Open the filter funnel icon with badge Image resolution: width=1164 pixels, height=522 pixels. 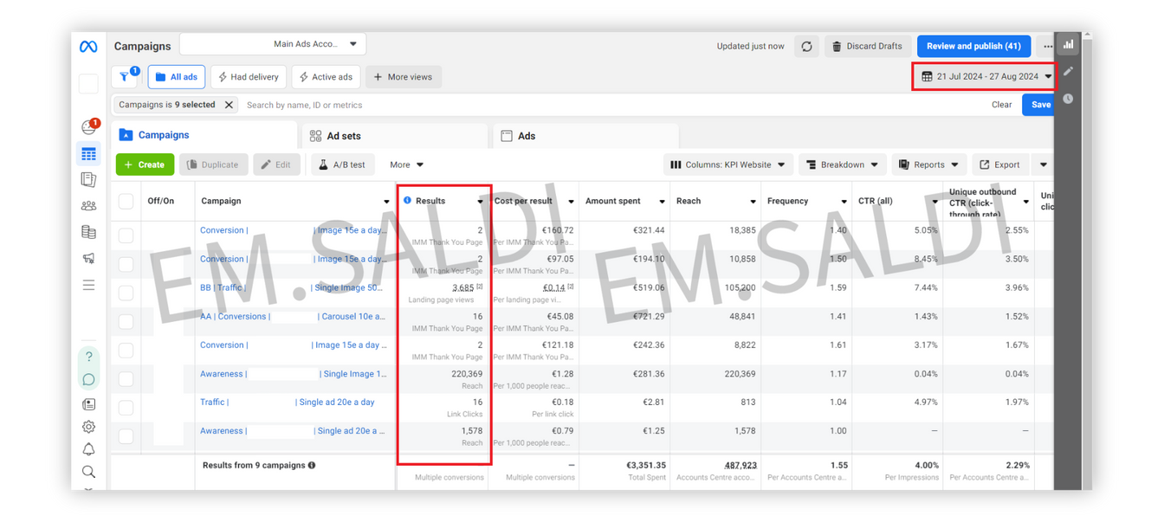126,76
